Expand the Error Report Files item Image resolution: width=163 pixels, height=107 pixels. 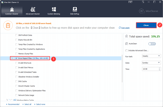(12, 58)
